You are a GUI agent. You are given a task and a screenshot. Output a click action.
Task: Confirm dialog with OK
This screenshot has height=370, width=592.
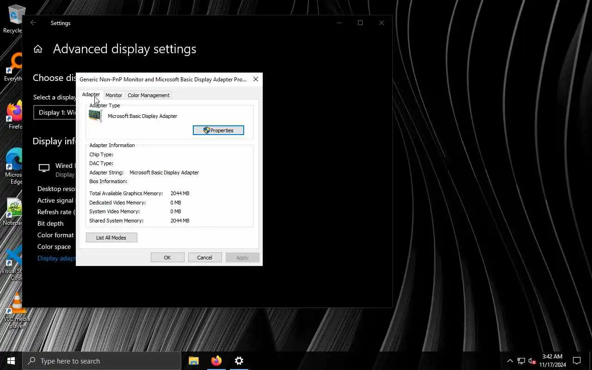167,258
